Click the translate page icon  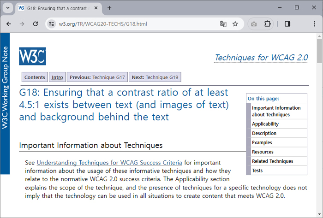pos(223,24)
